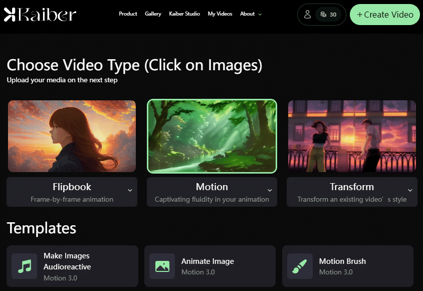Expand the Transform options chevron
Image resolution: width=423 pixels, height=291 pixels.
pyautogui.click(x=410, y=190)
